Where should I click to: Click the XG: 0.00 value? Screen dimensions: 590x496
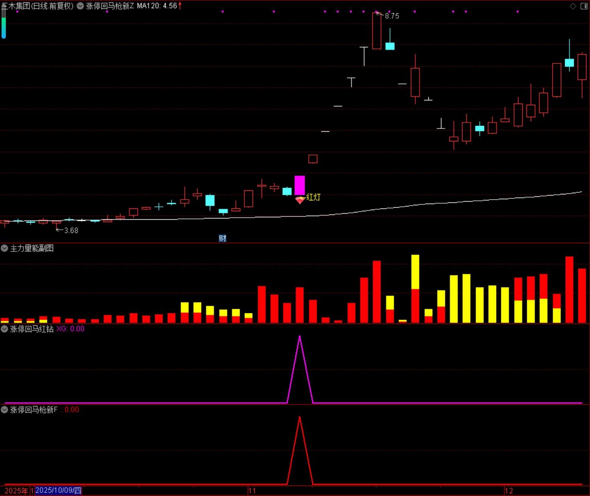pyautogui.click(x=71, y=329)
